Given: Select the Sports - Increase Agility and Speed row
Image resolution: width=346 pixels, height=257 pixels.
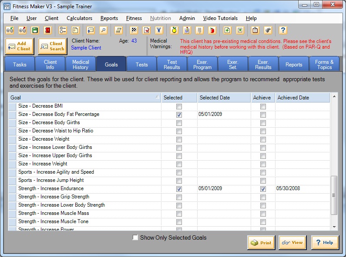Looking at the screenshot, I should [x=169, y=172].
